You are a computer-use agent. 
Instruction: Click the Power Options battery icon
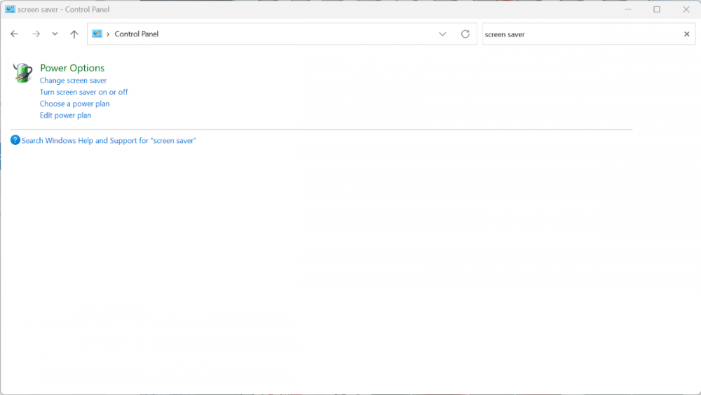pyautogui.click(x=22, y=73)
